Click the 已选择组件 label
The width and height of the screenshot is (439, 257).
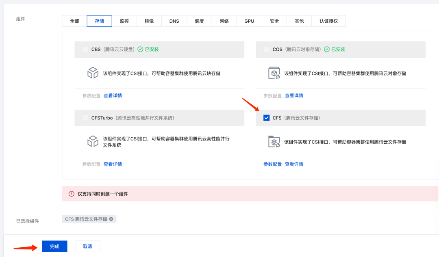coord(28,221)
